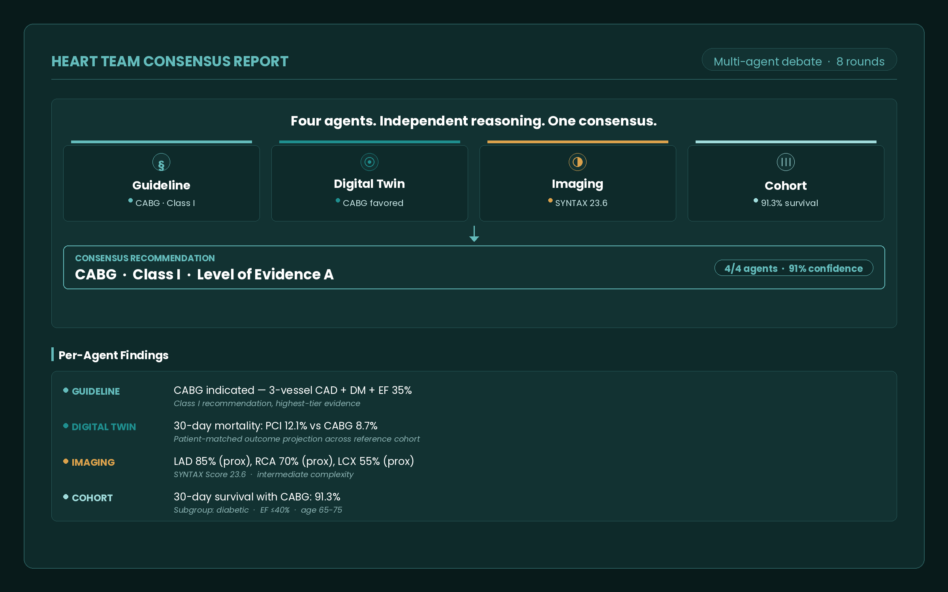
Task: Open the Guideline agent card title
Action: (x=161, y=185)
